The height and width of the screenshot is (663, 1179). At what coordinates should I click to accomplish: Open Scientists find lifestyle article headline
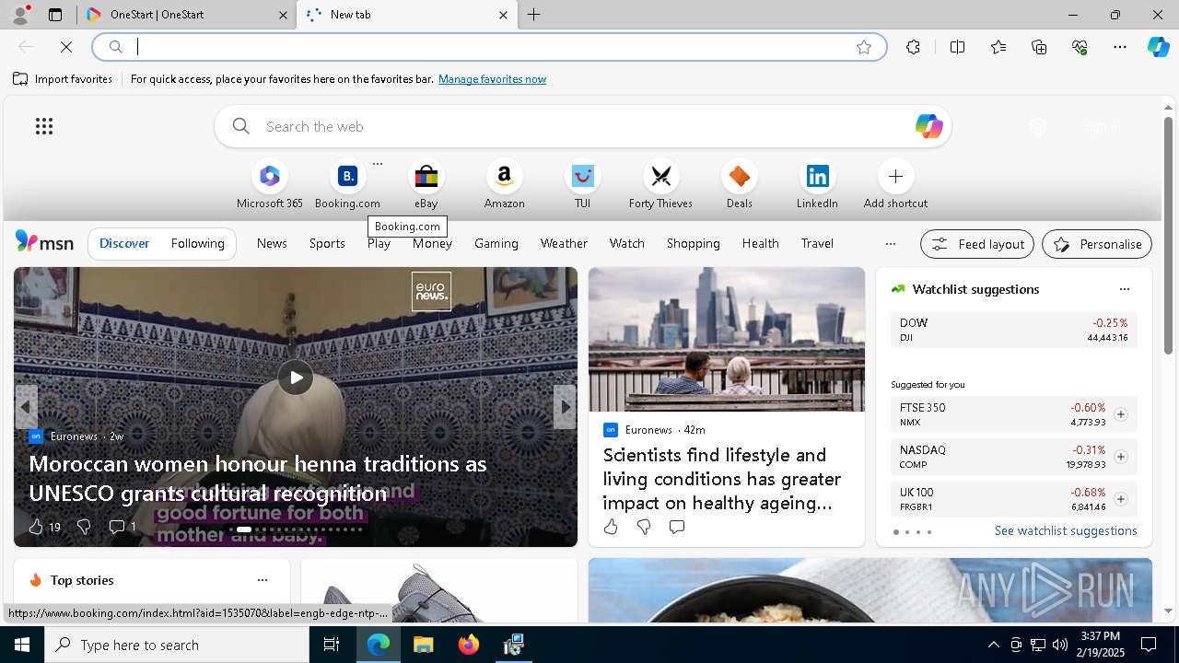coord(722,479)
